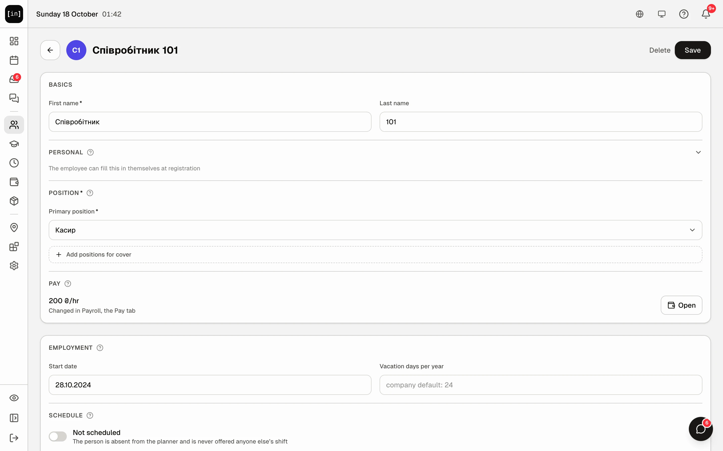Click the C1 employee avatar
This screenshot has height=451, width=723.
76,50
